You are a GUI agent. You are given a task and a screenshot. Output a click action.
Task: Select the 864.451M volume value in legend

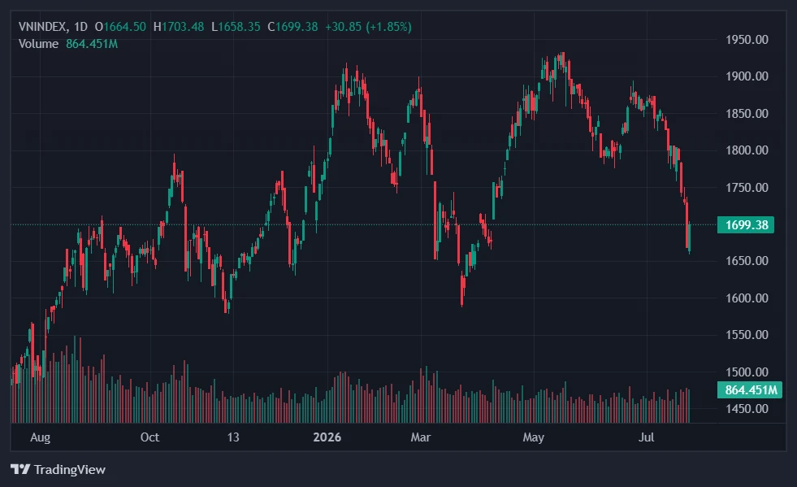click(92, 44)
